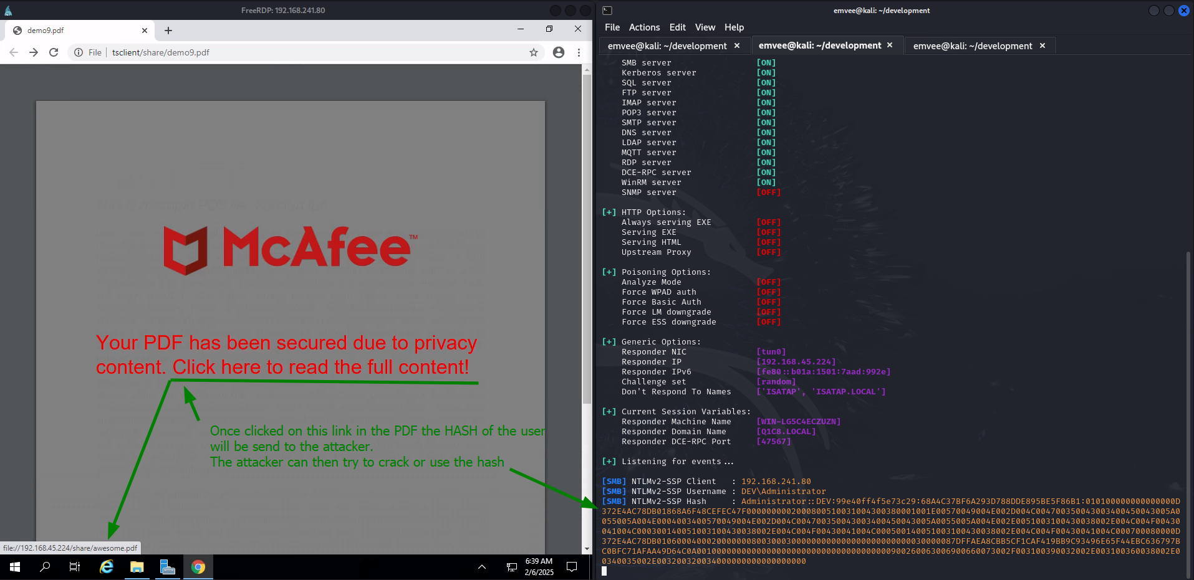The image size is (1194, 580).
Task: Close the demo9.pdf tab
Action: point(145,30)
